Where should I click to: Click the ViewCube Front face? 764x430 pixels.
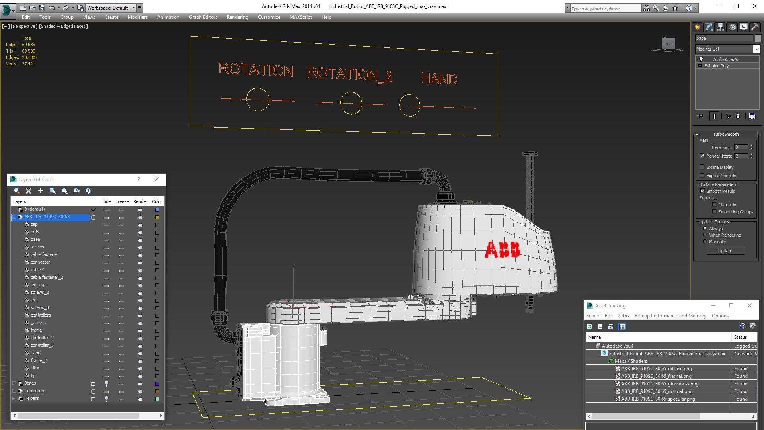click(x=669, y=43)
